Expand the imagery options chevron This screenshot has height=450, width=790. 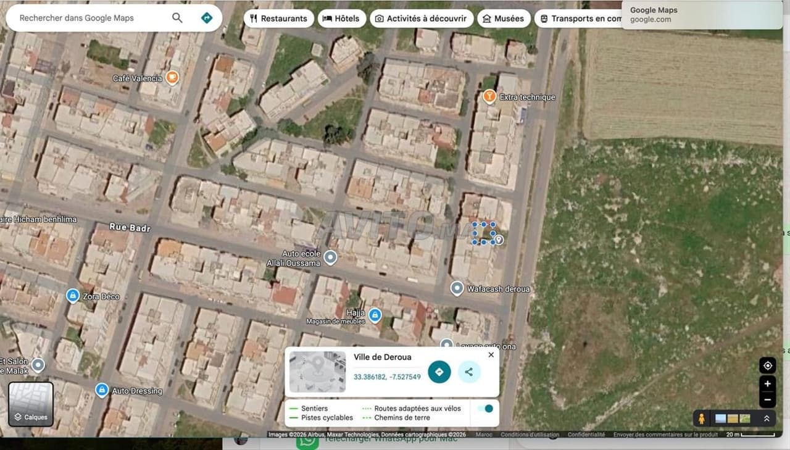[767, 419]
